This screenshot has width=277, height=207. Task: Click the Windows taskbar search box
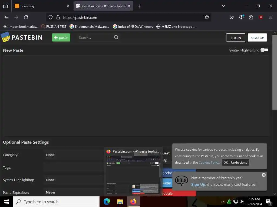tap(56, 202)
